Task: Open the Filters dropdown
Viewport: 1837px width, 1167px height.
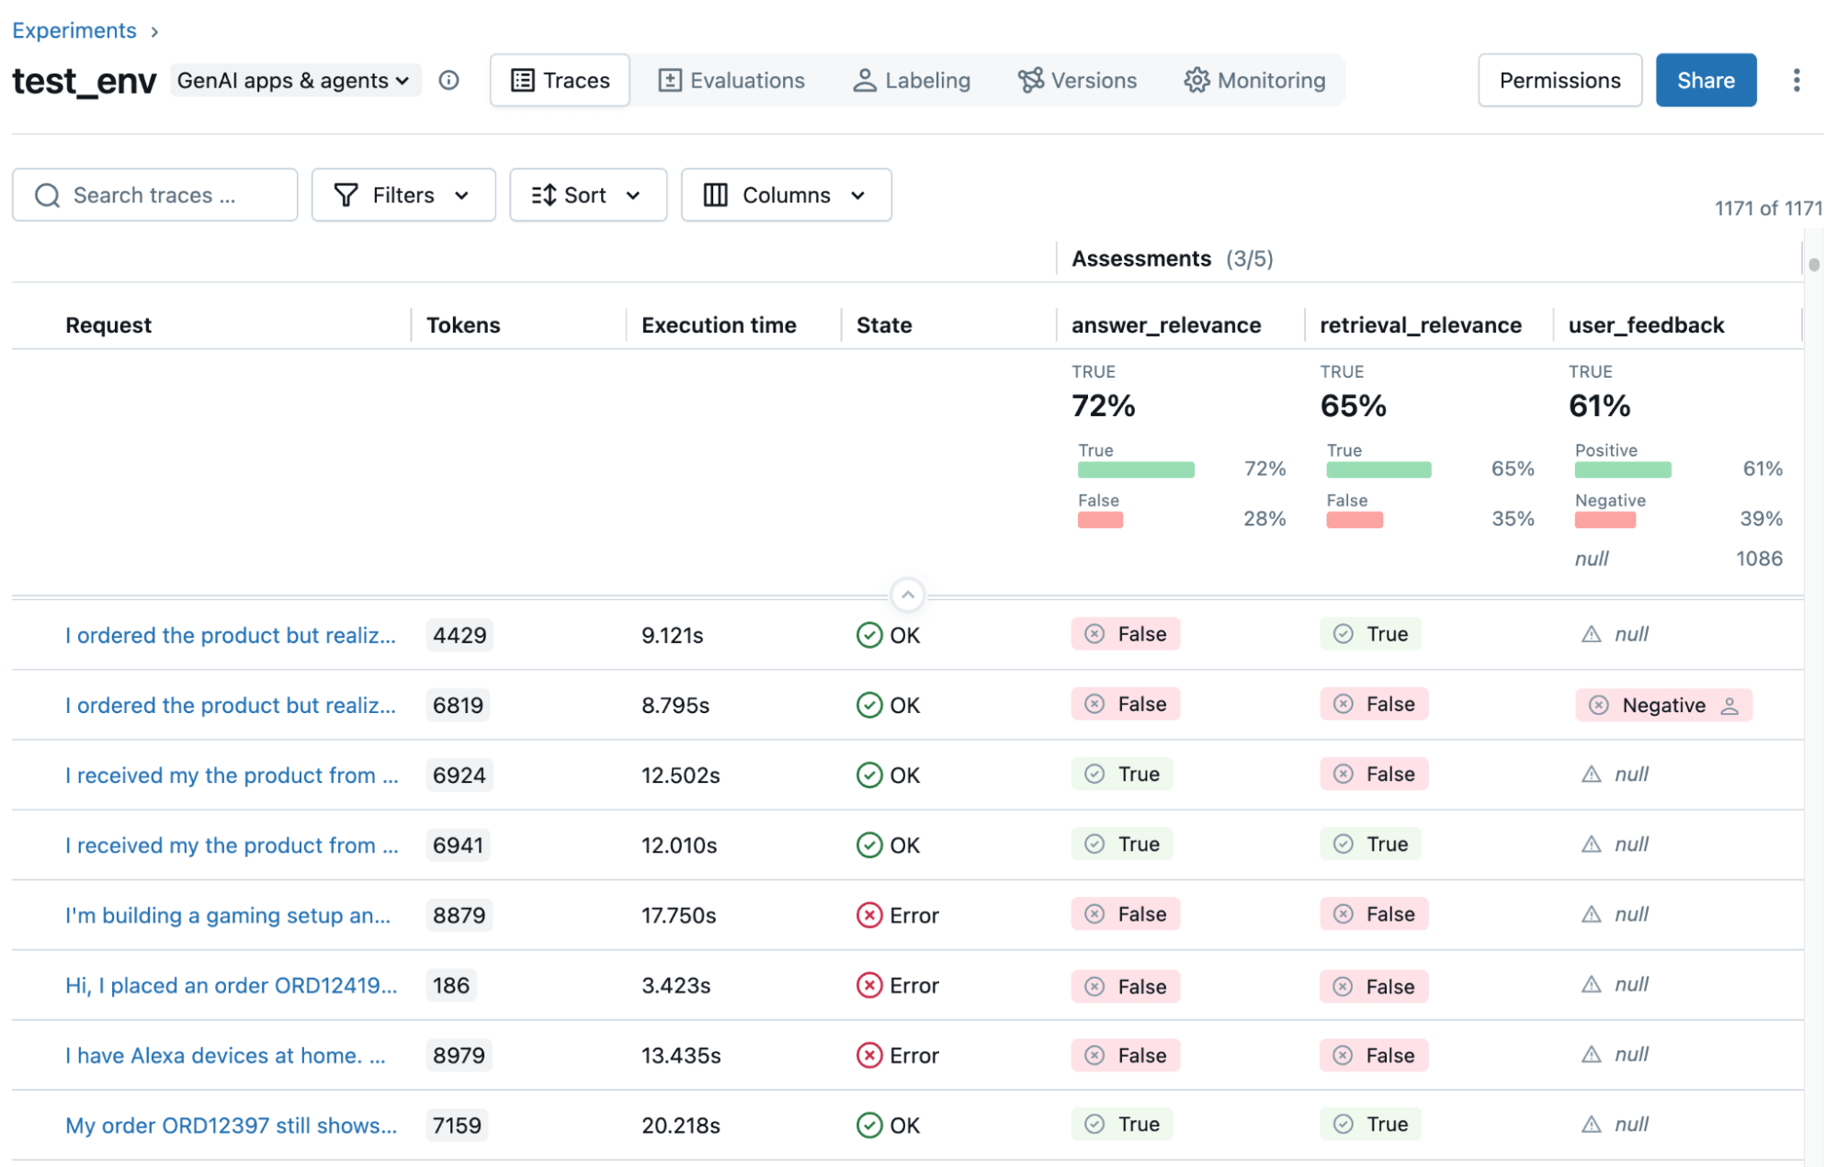Action: click(403, 195)
